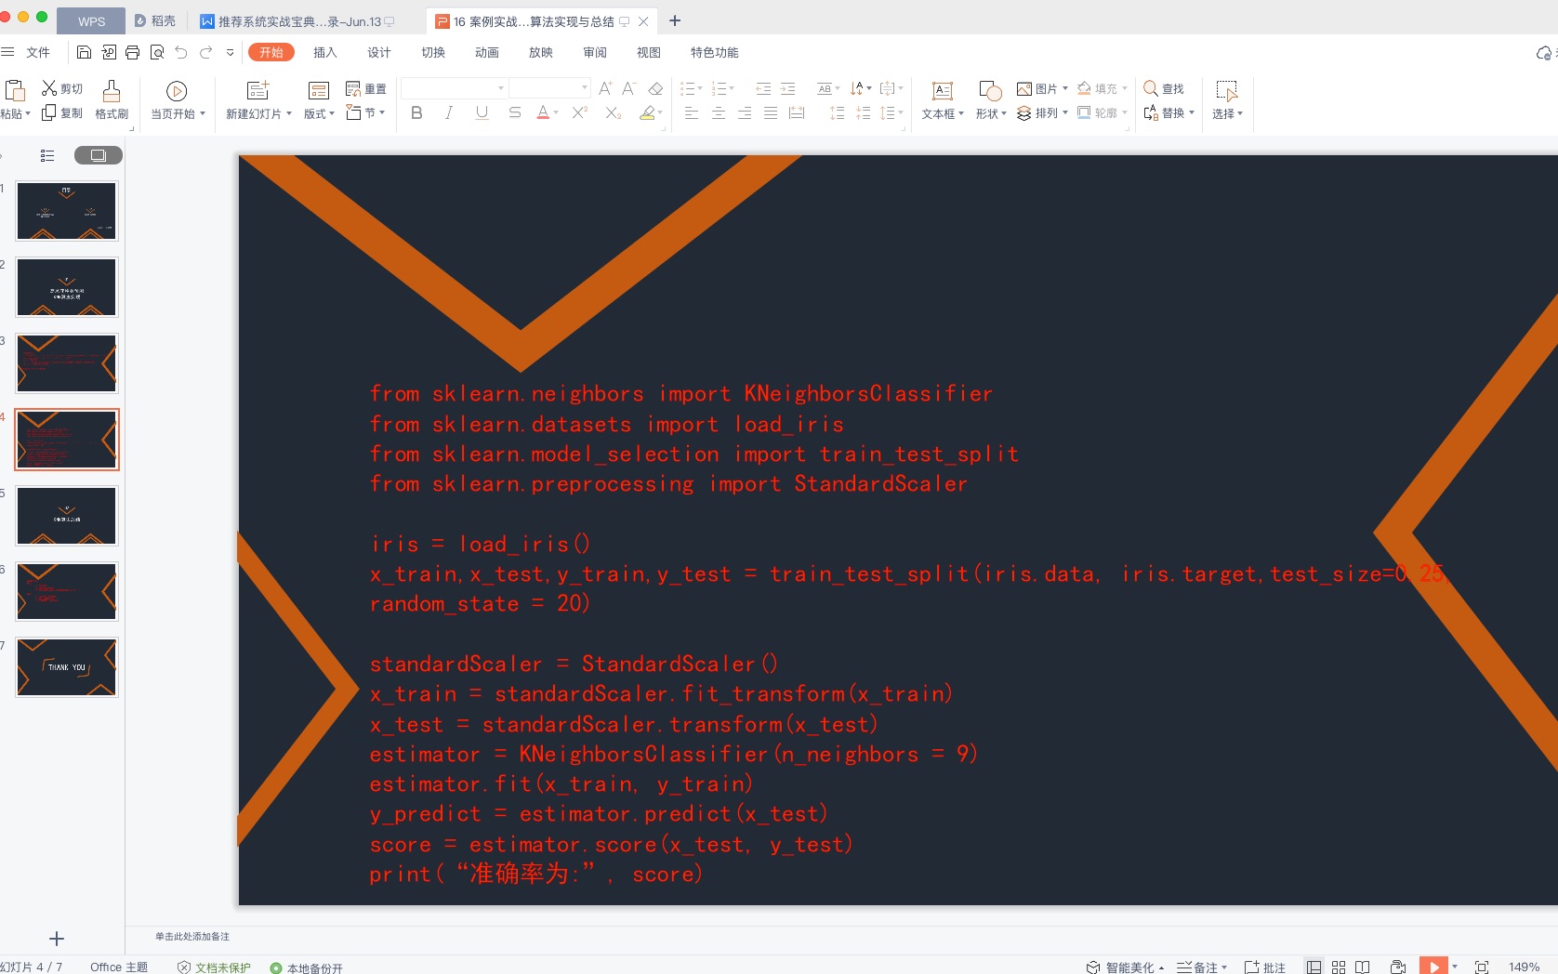Image resolution: width=1558 pixels, height=974 pixels.
Task: Toggle Italic formatting
Action: [x=449, y=112]
